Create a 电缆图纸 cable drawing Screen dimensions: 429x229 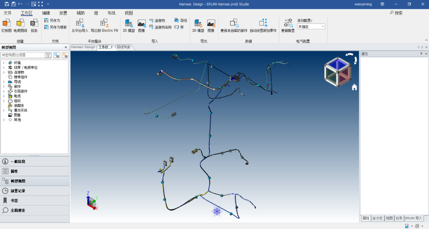tap(20, 26)
